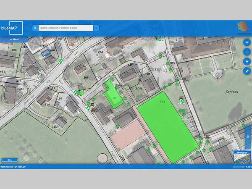252x189 pixels.
Task: Focus the address and parcel search field
Action: tap(66, 28)
